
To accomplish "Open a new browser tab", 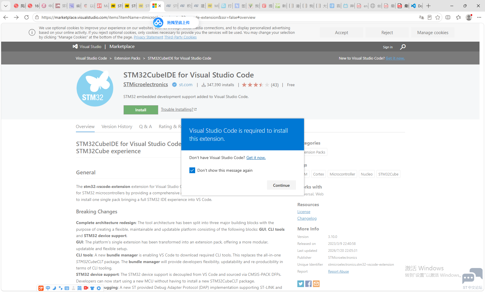I will [x=428, y=6].
